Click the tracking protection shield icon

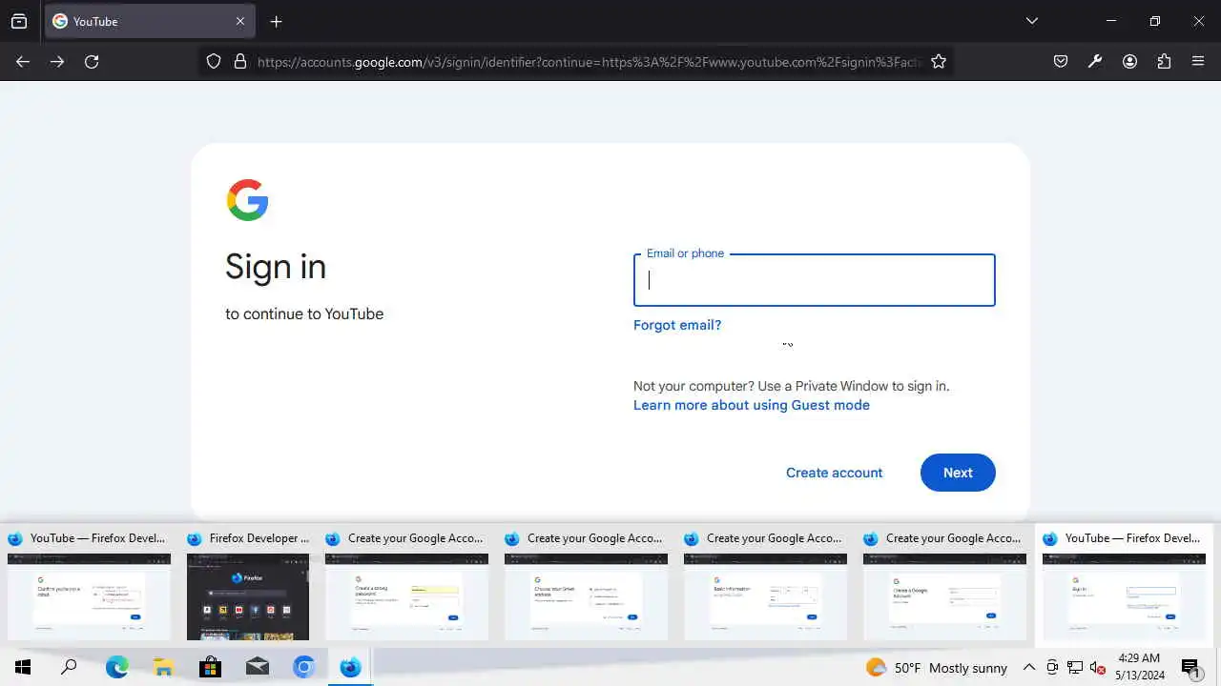pos(214,61)
